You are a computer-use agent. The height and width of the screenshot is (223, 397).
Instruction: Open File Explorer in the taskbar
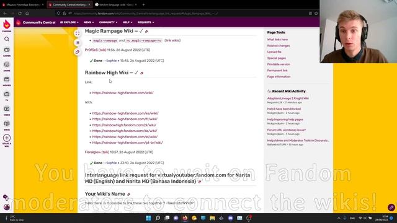click(x=212, y=218)
